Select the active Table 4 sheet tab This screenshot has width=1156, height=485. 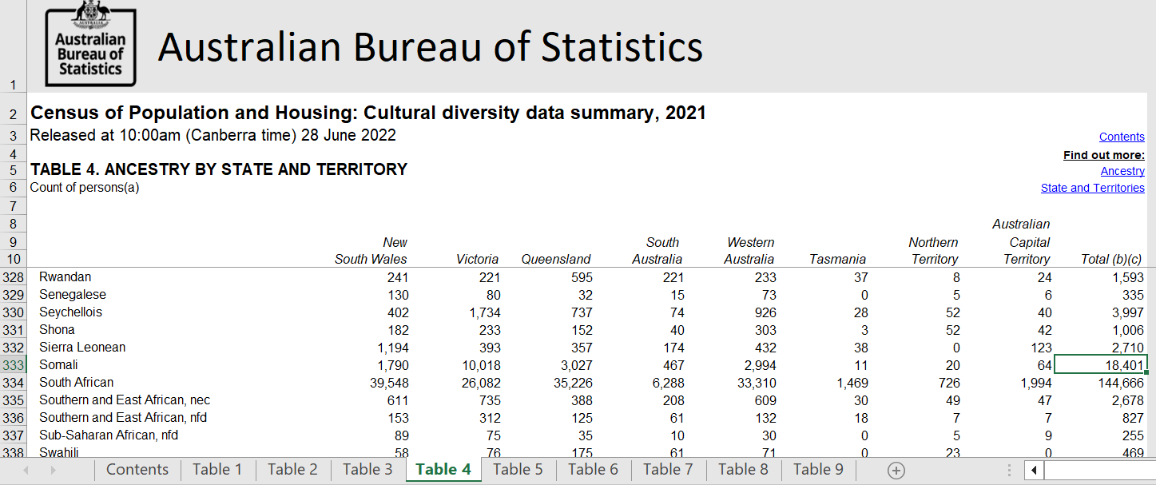tap(443, 470)
